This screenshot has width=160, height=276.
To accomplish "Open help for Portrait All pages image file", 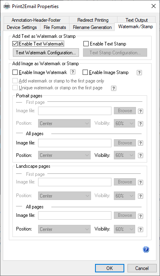I will [140, 143].
